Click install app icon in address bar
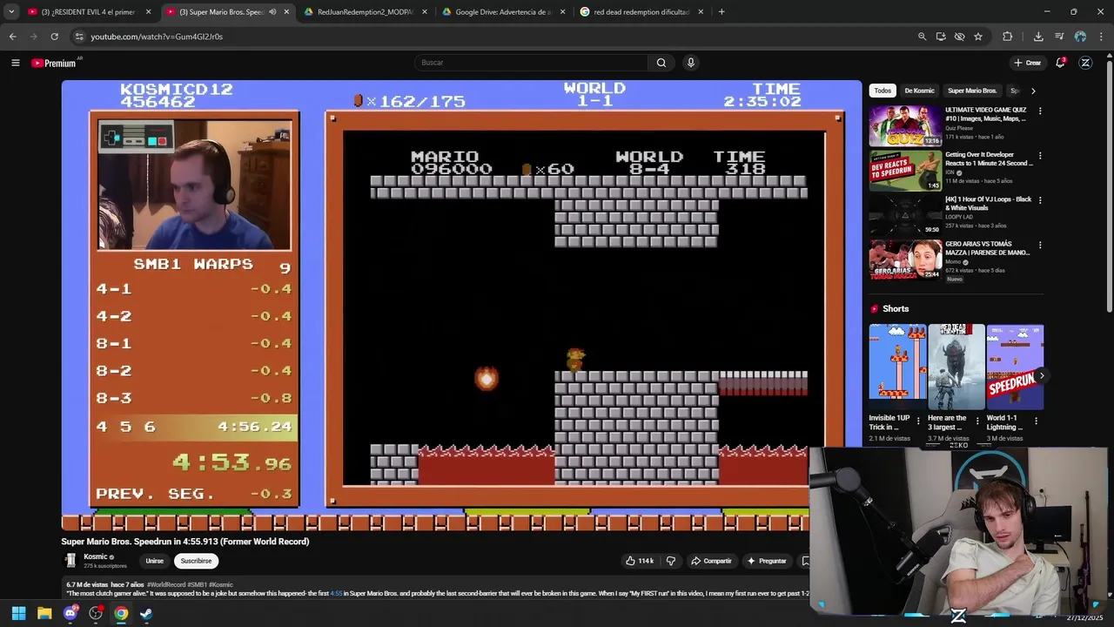 coord(941,37)
